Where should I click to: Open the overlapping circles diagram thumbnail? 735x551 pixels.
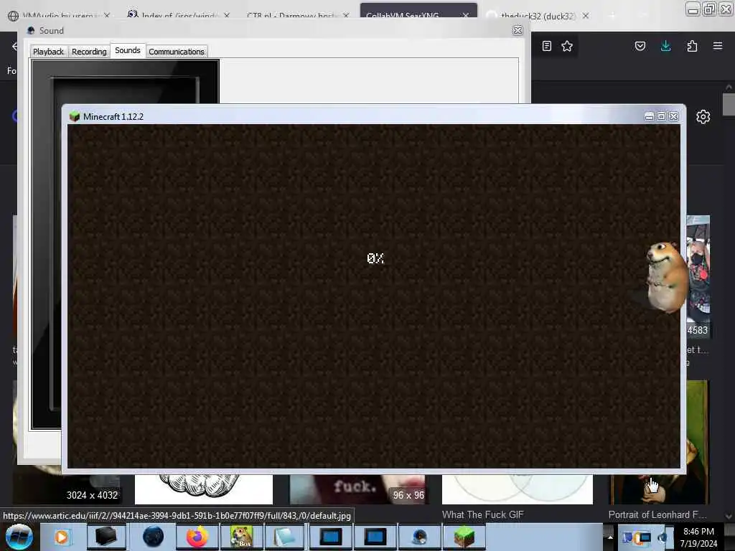tap(517, 489)
